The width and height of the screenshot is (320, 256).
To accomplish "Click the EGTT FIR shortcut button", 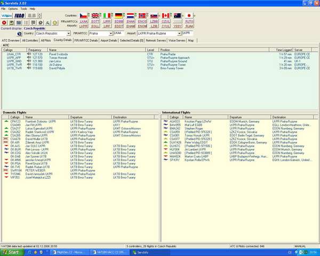I will [95, 21].
